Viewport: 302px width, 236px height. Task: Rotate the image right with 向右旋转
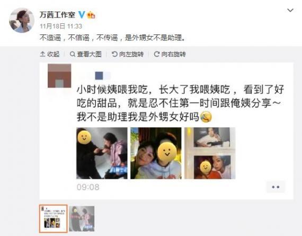(x=170, y=54)
